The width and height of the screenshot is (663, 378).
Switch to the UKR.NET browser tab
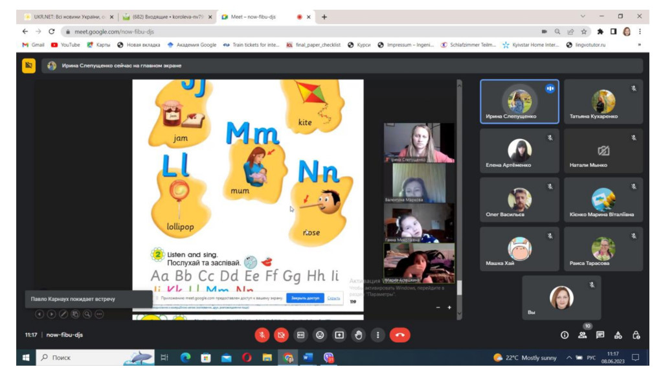[65, 17]
